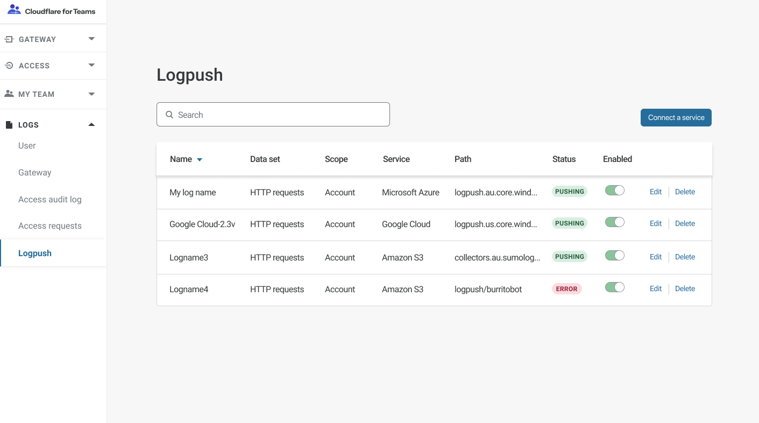The height and width of the screenshot is (423, 759).
Task: Open the User logs page
Action: coord(27,145)
